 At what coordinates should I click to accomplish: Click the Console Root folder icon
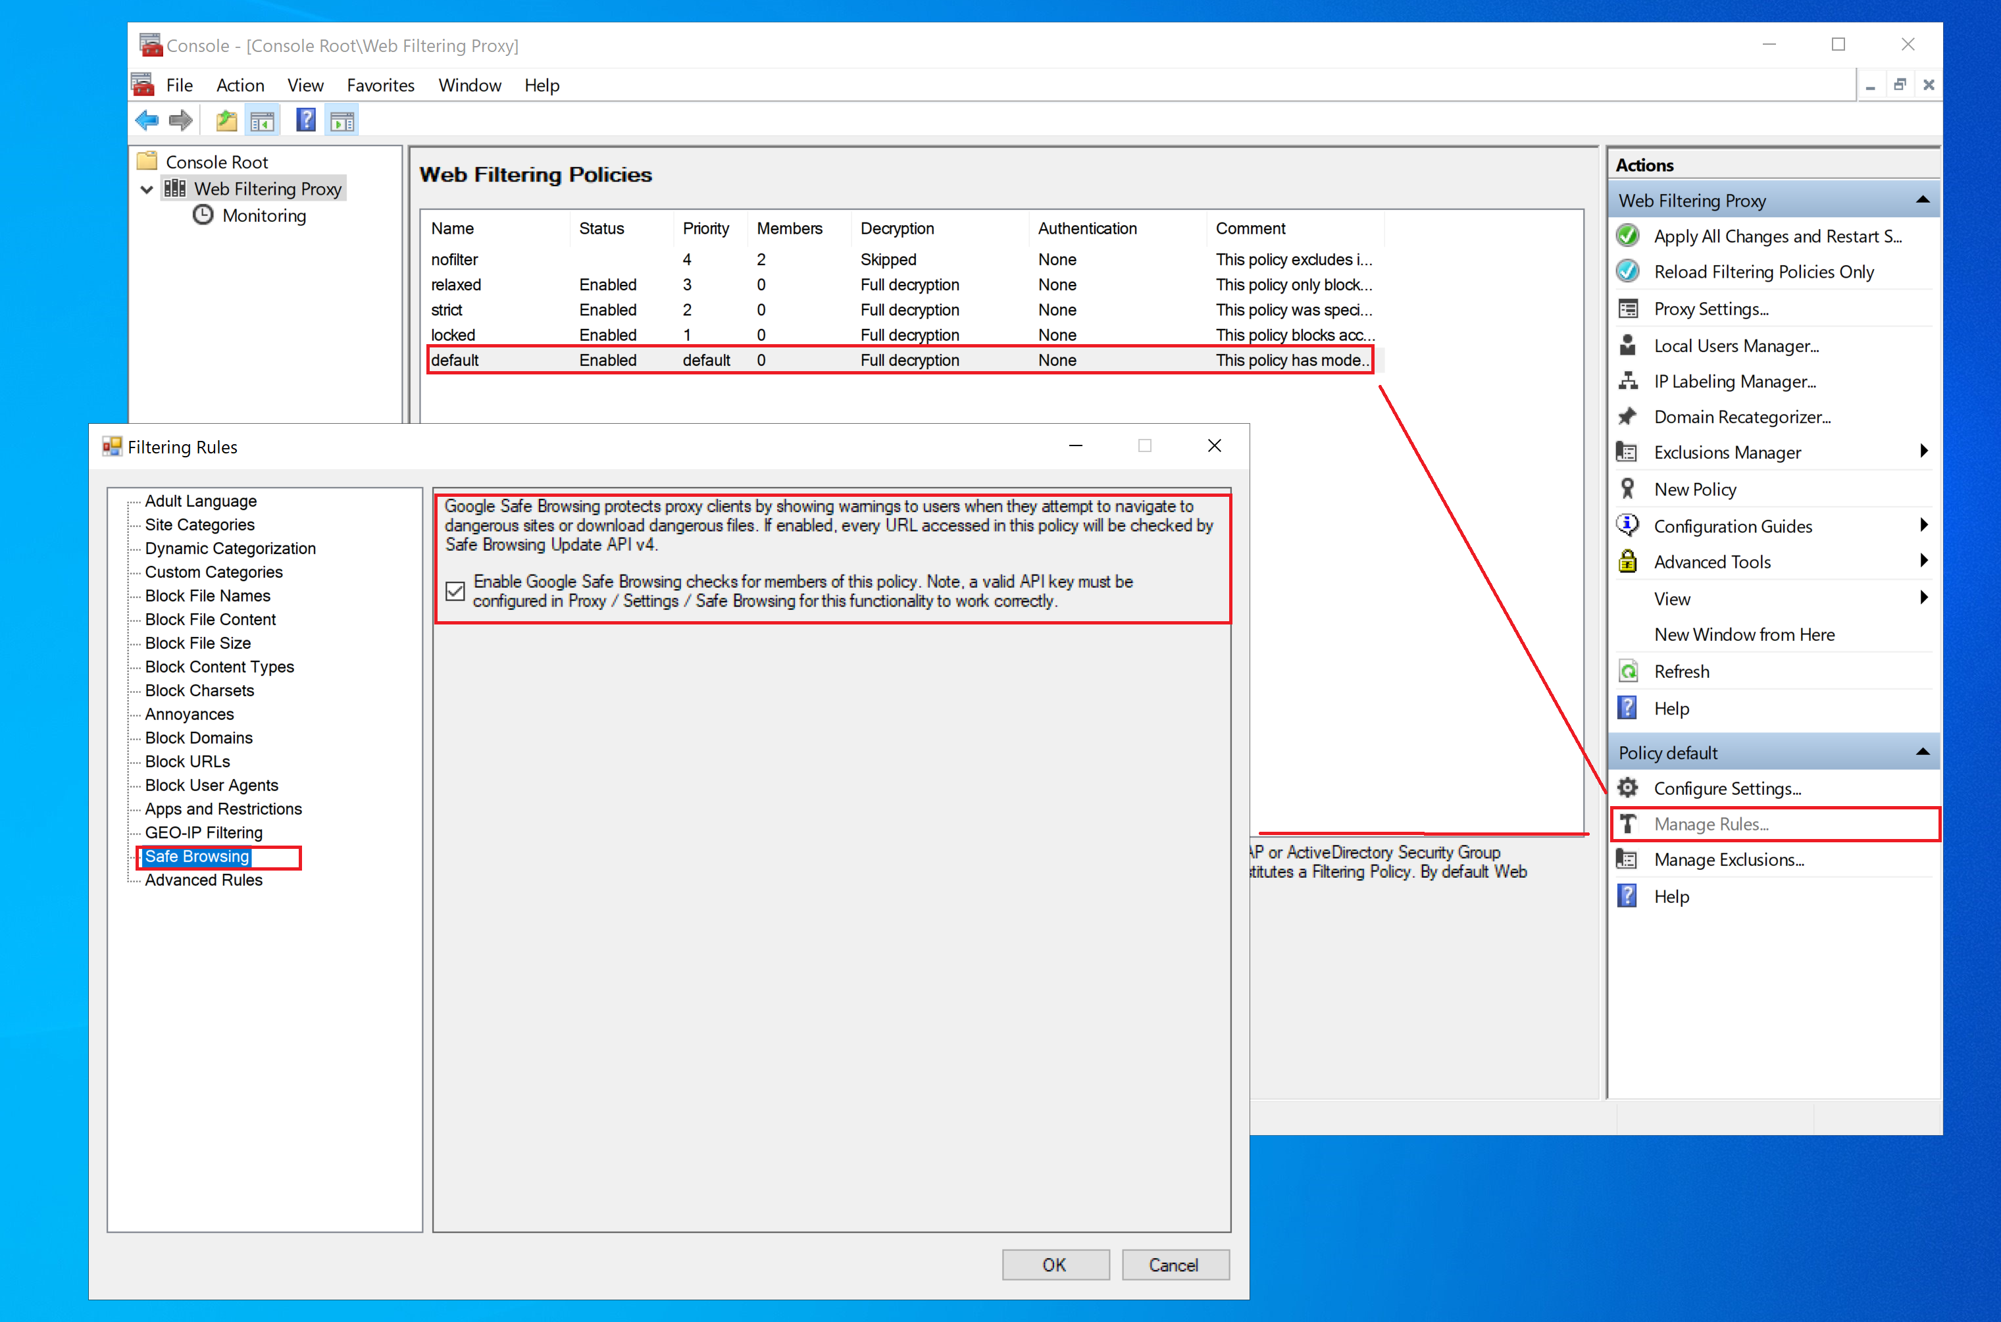click(x=147, y=161)
